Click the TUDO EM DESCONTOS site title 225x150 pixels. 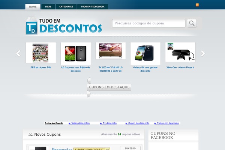tap(70, 26)
